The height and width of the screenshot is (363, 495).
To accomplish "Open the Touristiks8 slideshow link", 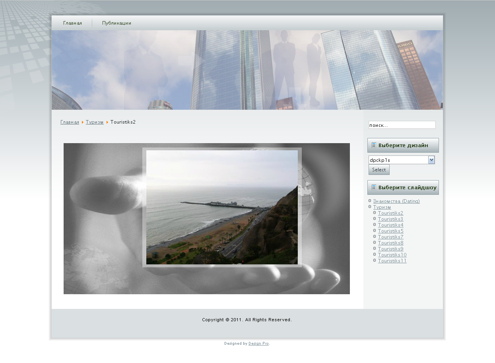I will point(390,243).
